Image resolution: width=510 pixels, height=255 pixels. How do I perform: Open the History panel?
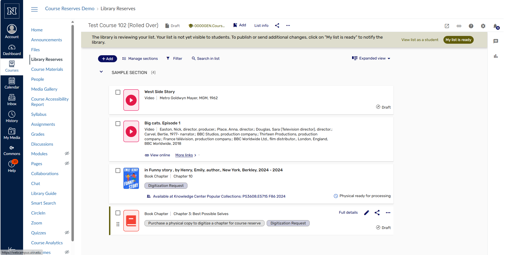click(x=12, y=117)
